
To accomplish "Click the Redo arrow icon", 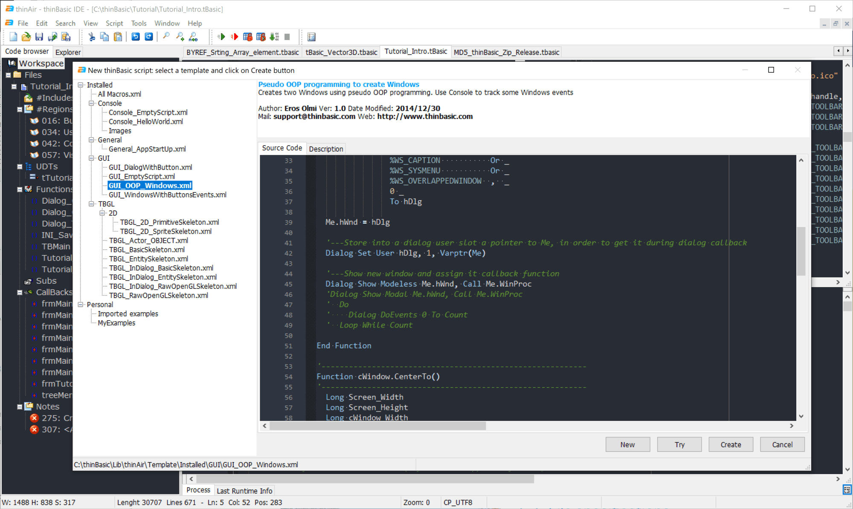I will tap(148, 37).
